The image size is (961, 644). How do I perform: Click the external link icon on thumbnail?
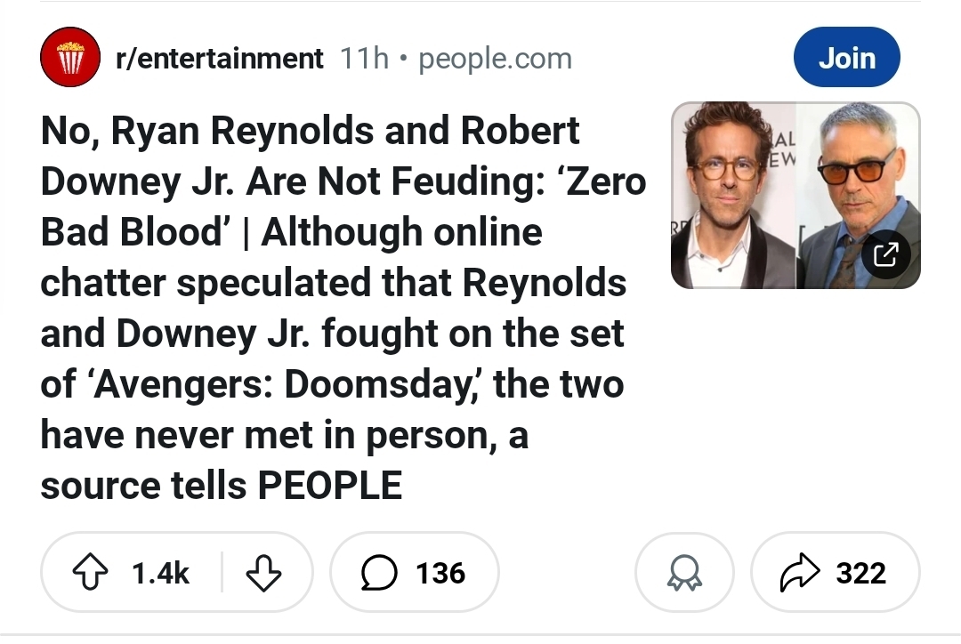tap(886, 255)
